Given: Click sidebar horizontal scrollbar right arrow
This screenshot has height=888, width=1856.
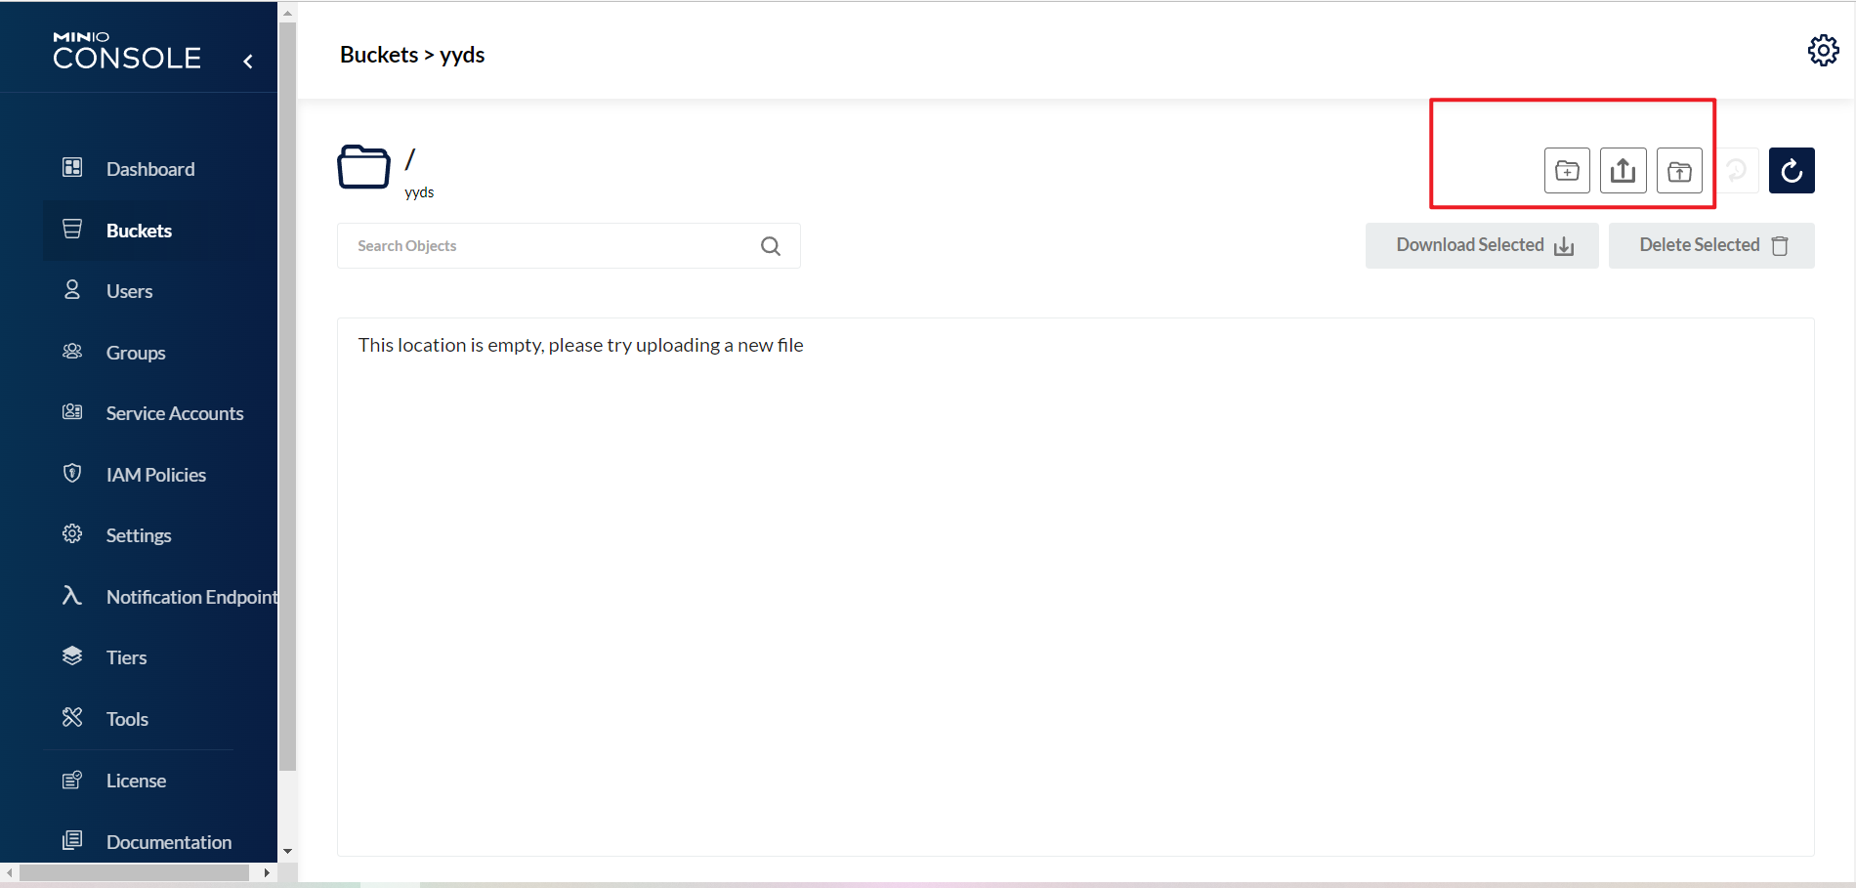Looking at the screenshot, I should 267,872.
